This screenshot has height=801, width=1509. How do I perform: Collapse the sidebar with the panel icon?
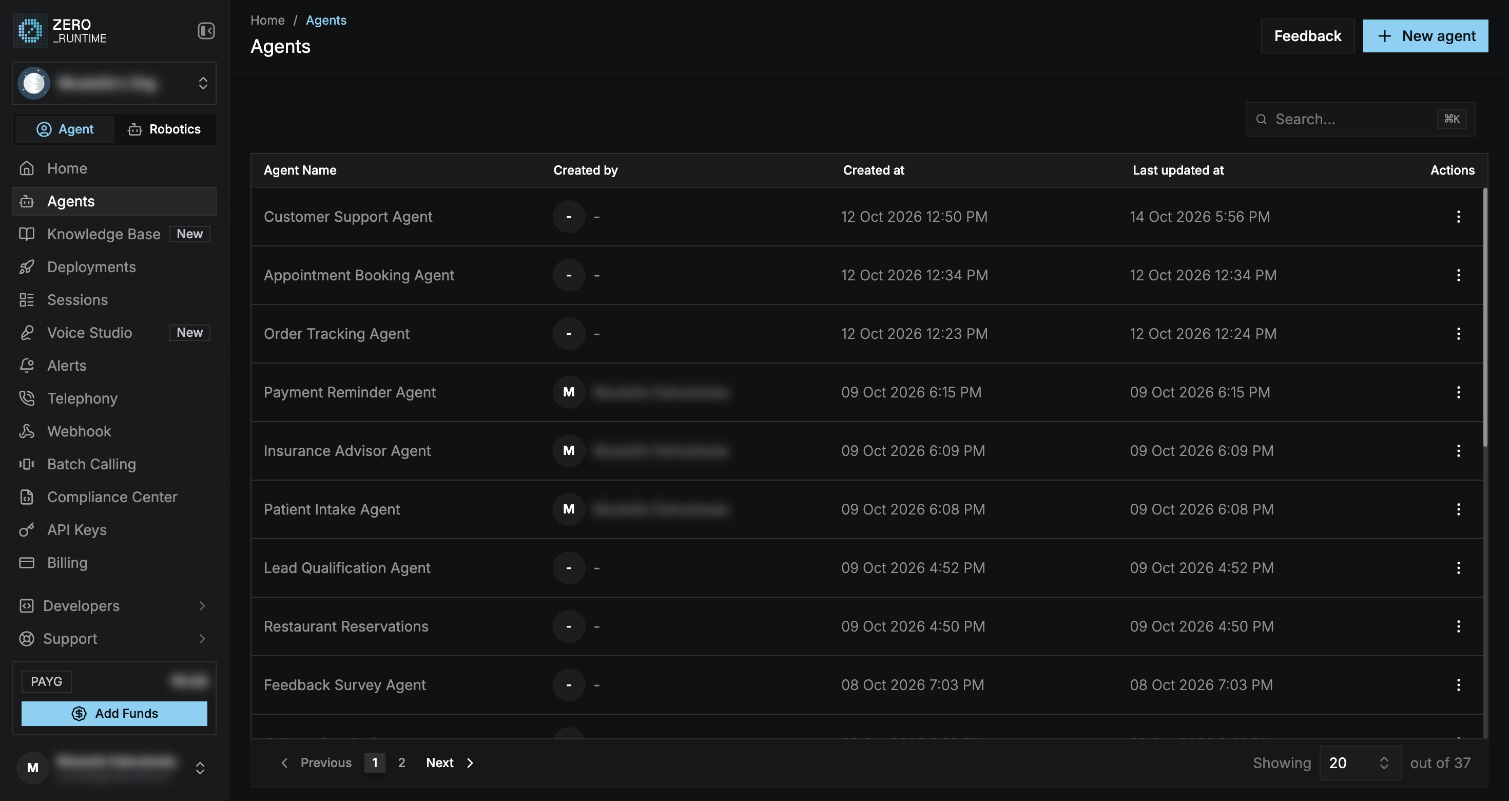point(206,30)
